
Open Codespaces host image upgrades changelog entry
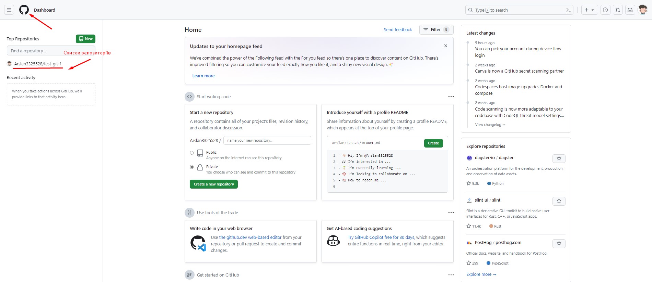(x=519, y=90)
